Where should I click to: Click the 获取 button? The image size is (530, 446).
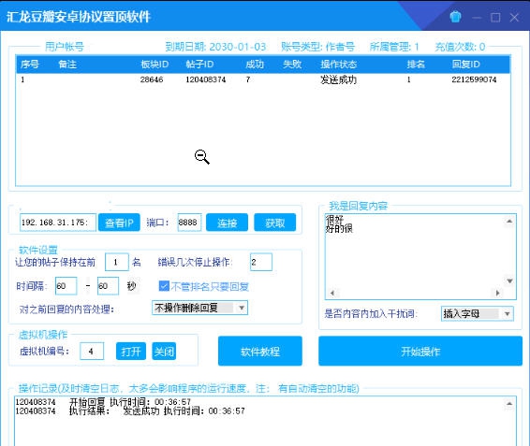tap(274, 223)
